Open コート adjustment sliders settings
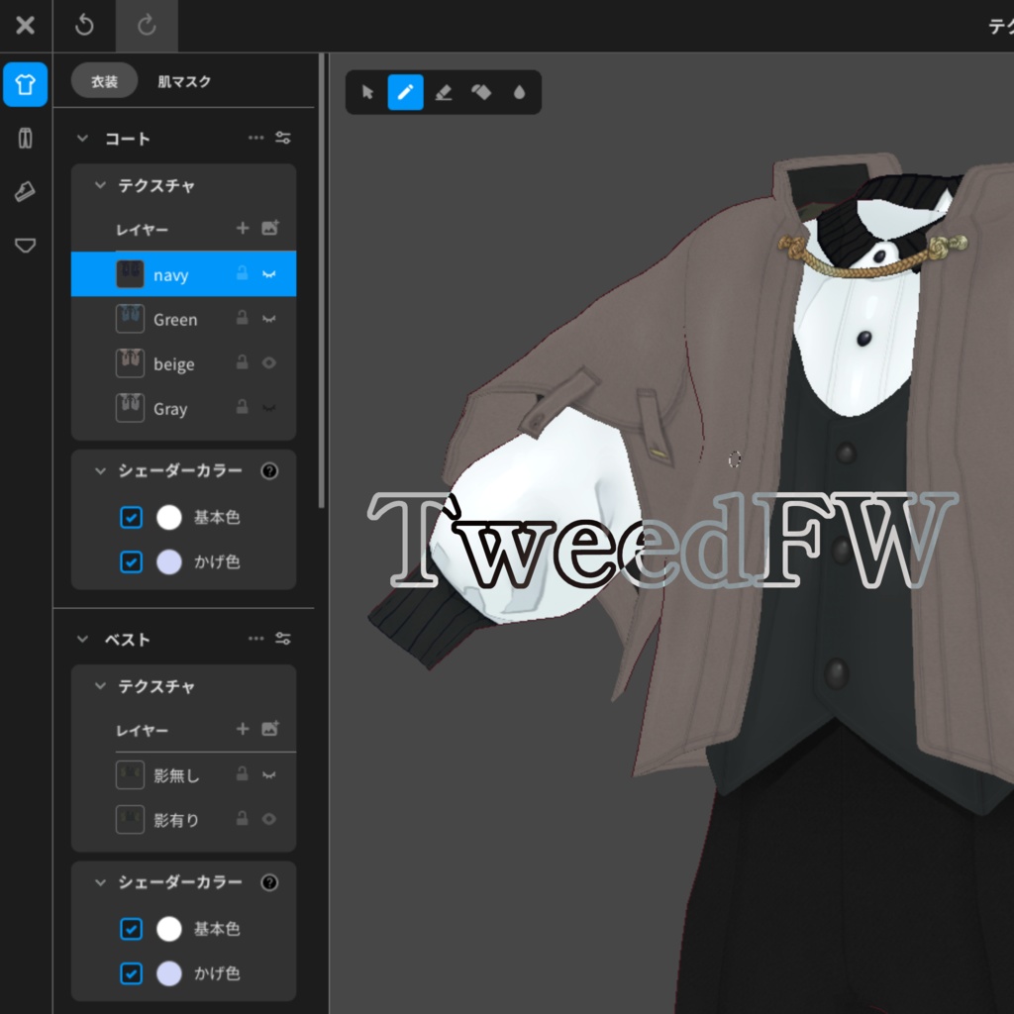The width and height of the screenshot is (1014, 1014). 283,138
